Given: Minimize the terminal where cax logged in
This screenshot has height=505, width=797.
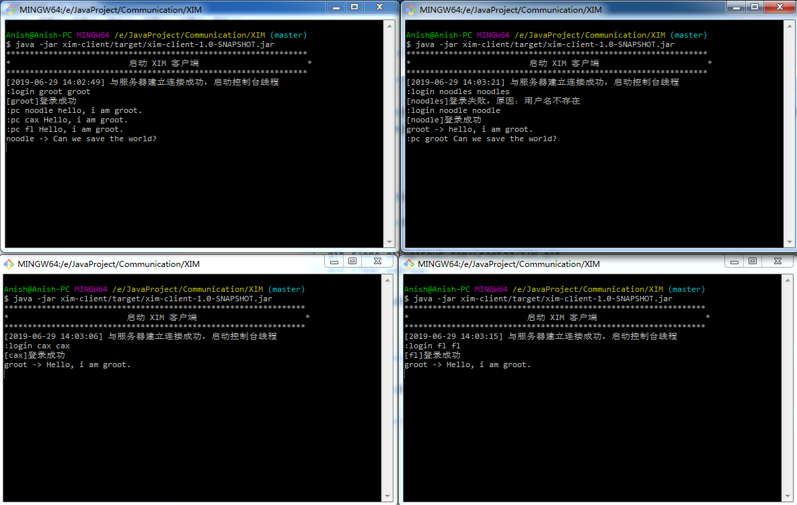Looking at the screenshot, I should point(334,261).
